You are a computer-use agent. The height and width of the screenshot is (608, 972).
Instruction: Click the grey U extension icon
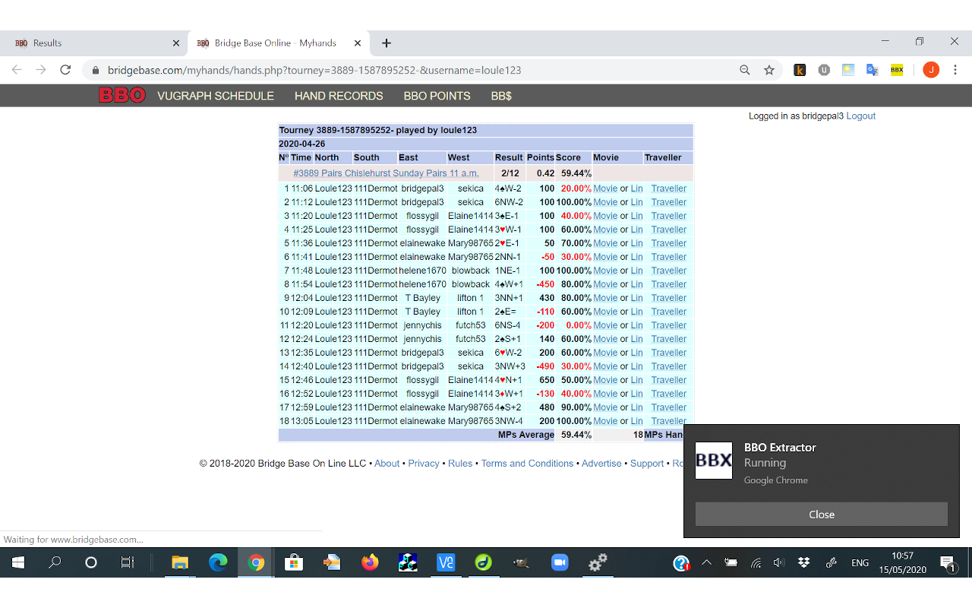pyautogui.click(x=824, y=70)
